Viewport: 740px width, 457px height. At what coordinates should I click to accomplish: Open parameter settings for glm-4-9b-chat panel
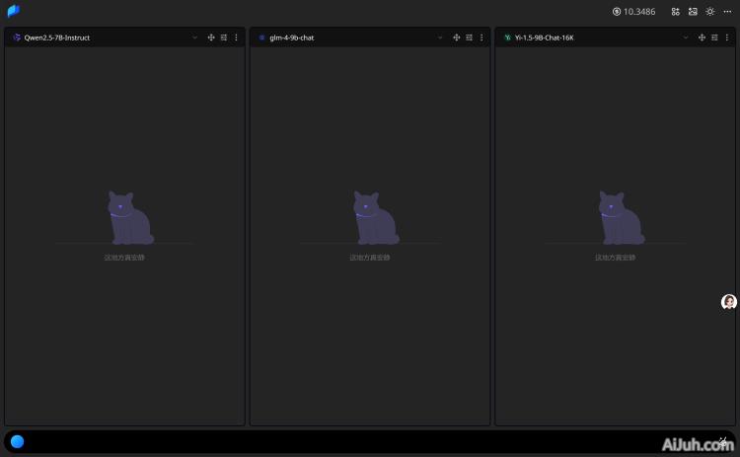469,38
